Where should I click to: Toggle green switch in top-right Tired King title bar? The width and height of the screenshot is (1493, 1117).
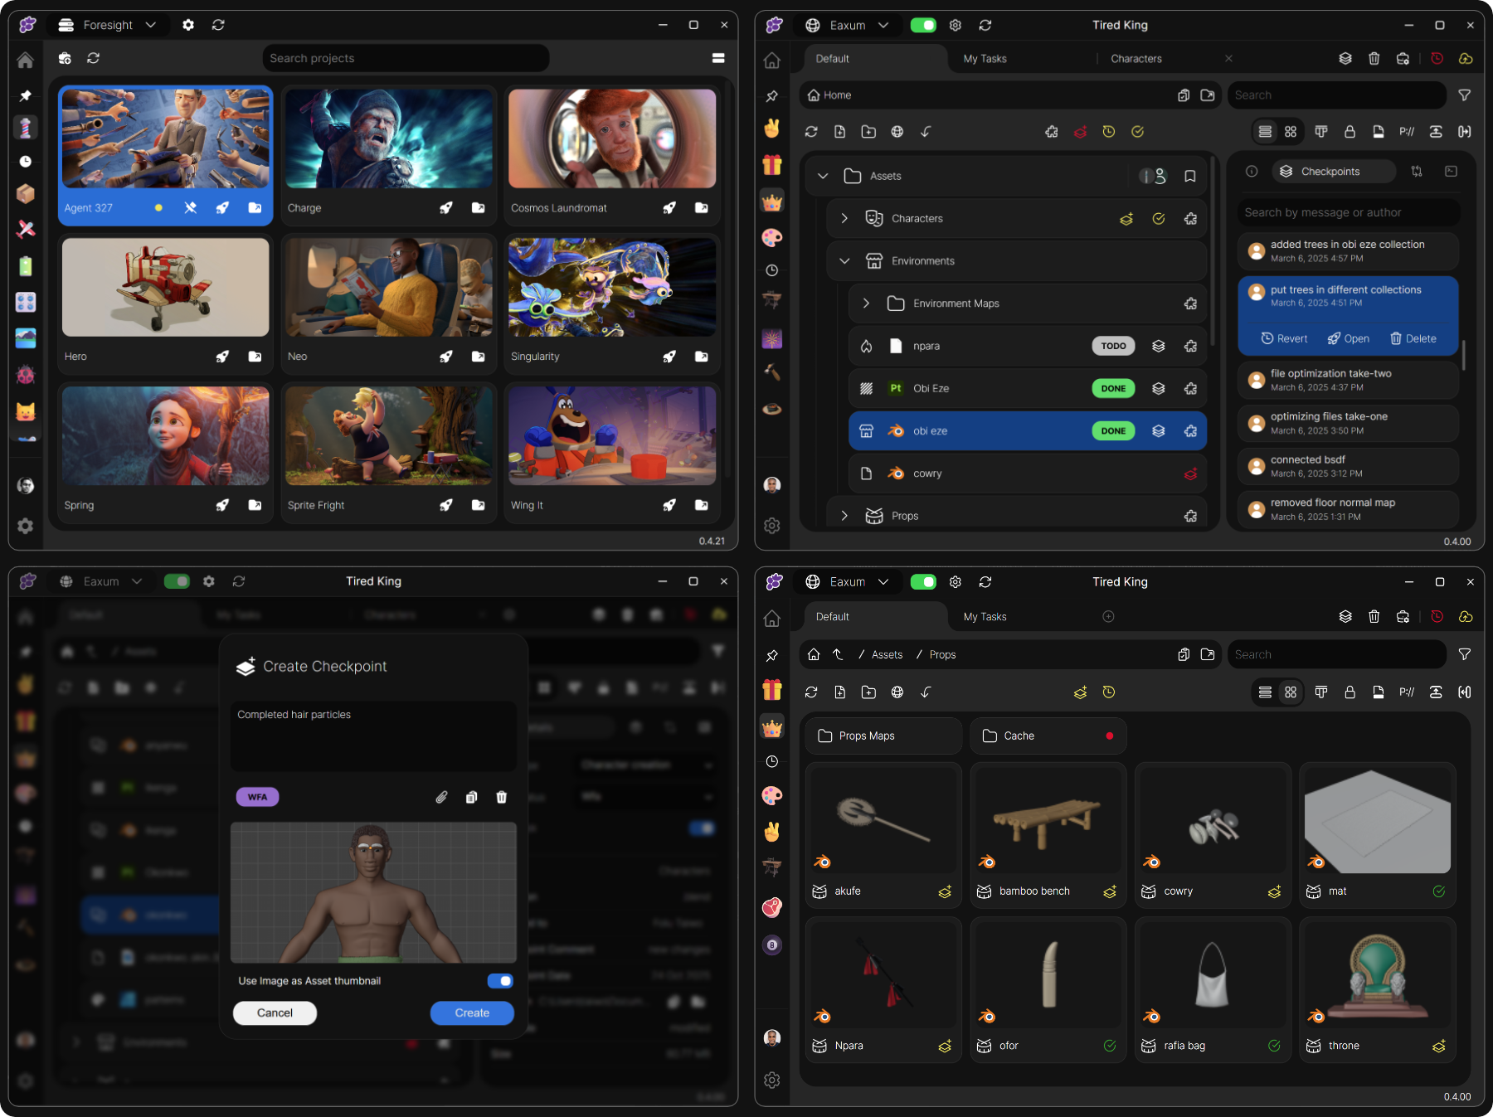[923, 25]
